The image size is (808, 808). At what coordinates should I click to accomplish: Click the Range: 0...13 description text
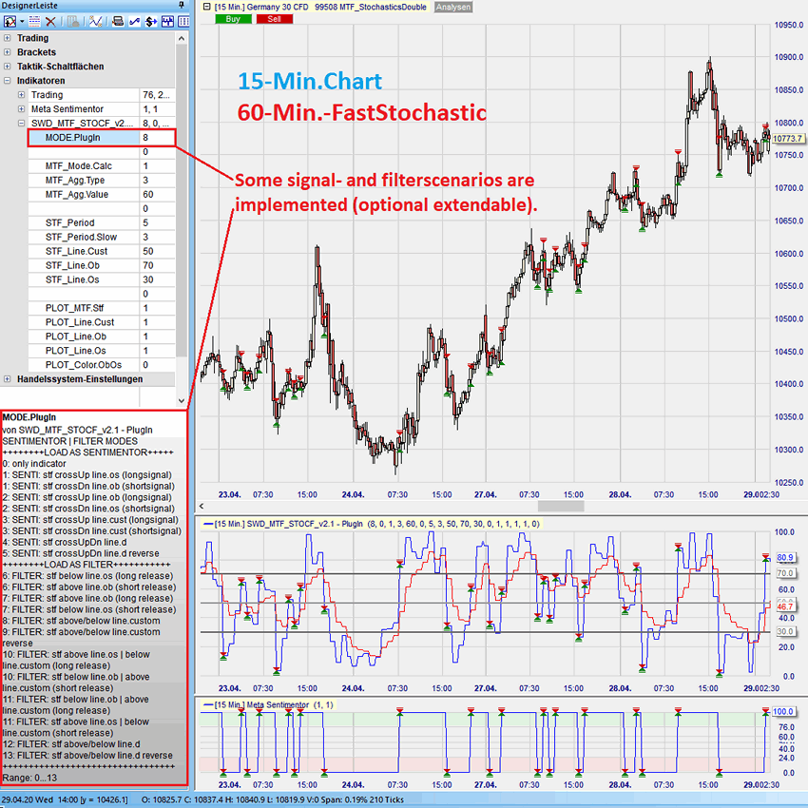(x=29, y=778)
